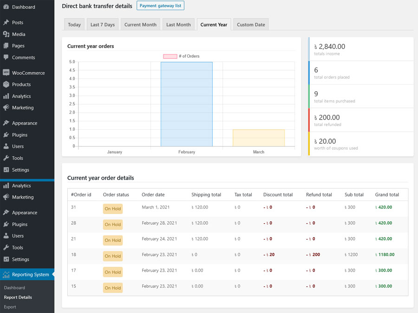Viewport: 418px width, 313px height.
Task: Open Export submenu link
Action: point(10,307)
